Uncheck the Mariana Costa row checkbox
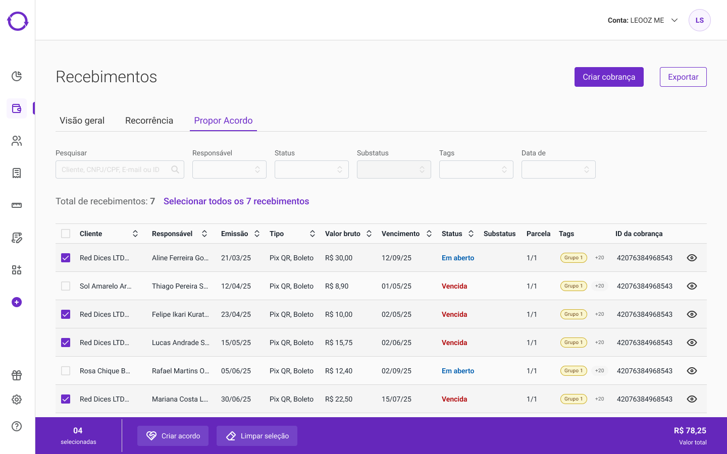Image resolution: width=727 pixels, height=454 pixels. 66,399
